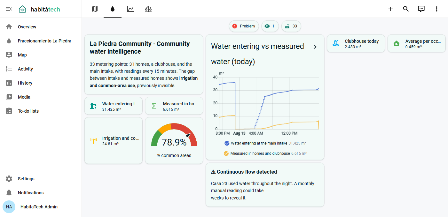Select the water drop tab
The width and height of the screenshot is (448, 217).
coord(113,9)
